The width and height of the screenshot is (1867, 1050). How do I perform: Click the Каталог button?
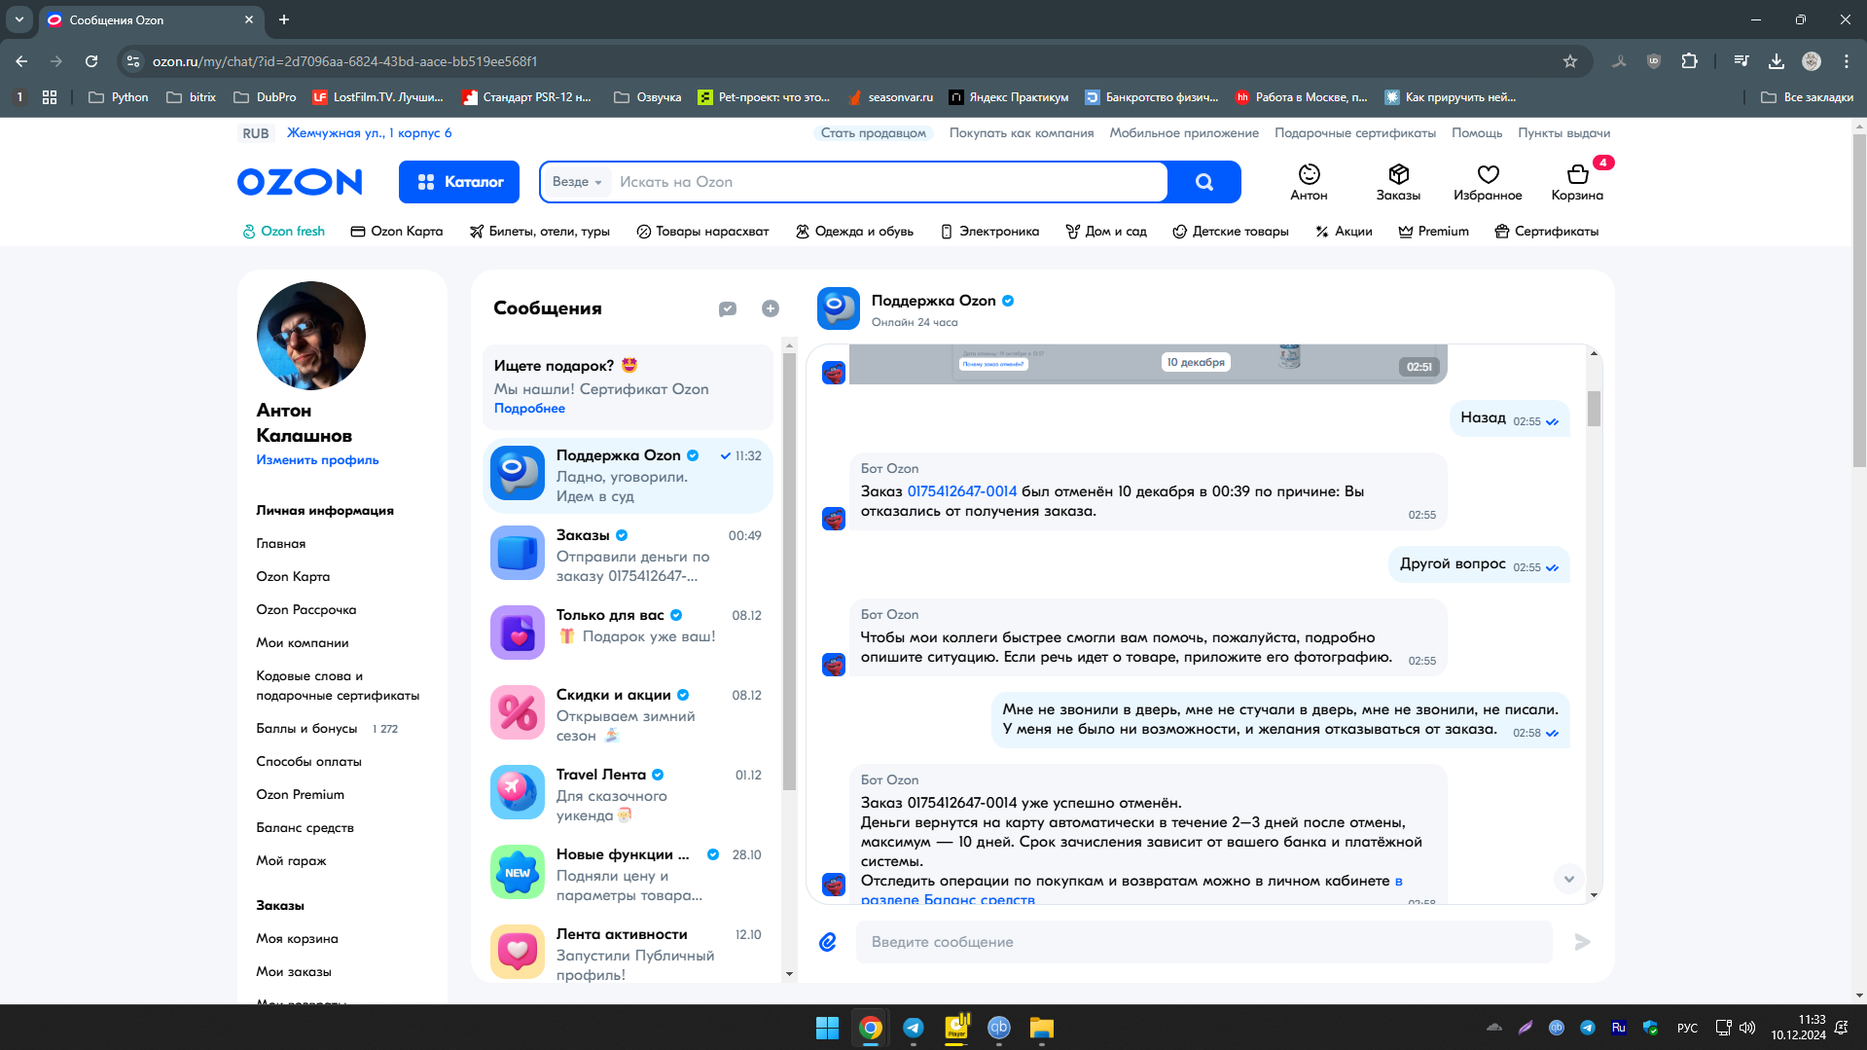tap(459, 182)
